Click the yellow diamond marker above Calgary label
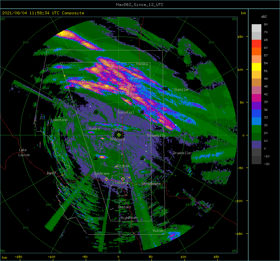This screenshot has height=261, width=280. point(123,179)
